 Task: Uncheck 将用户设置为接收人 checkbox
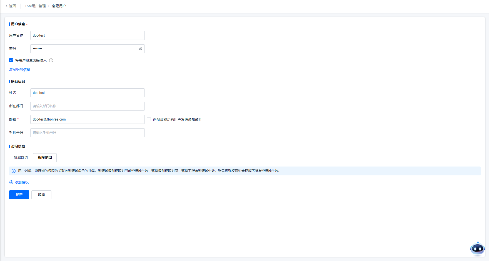pos(11,60)
